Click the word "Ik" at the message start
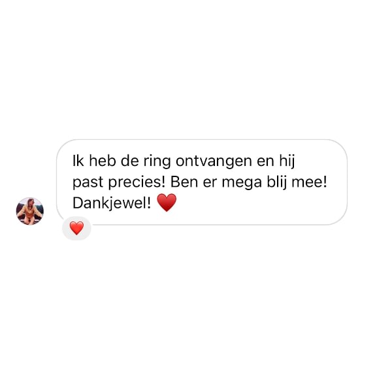Image resolution: width=392 pixels, height=392 pixels. pos(78,161)
